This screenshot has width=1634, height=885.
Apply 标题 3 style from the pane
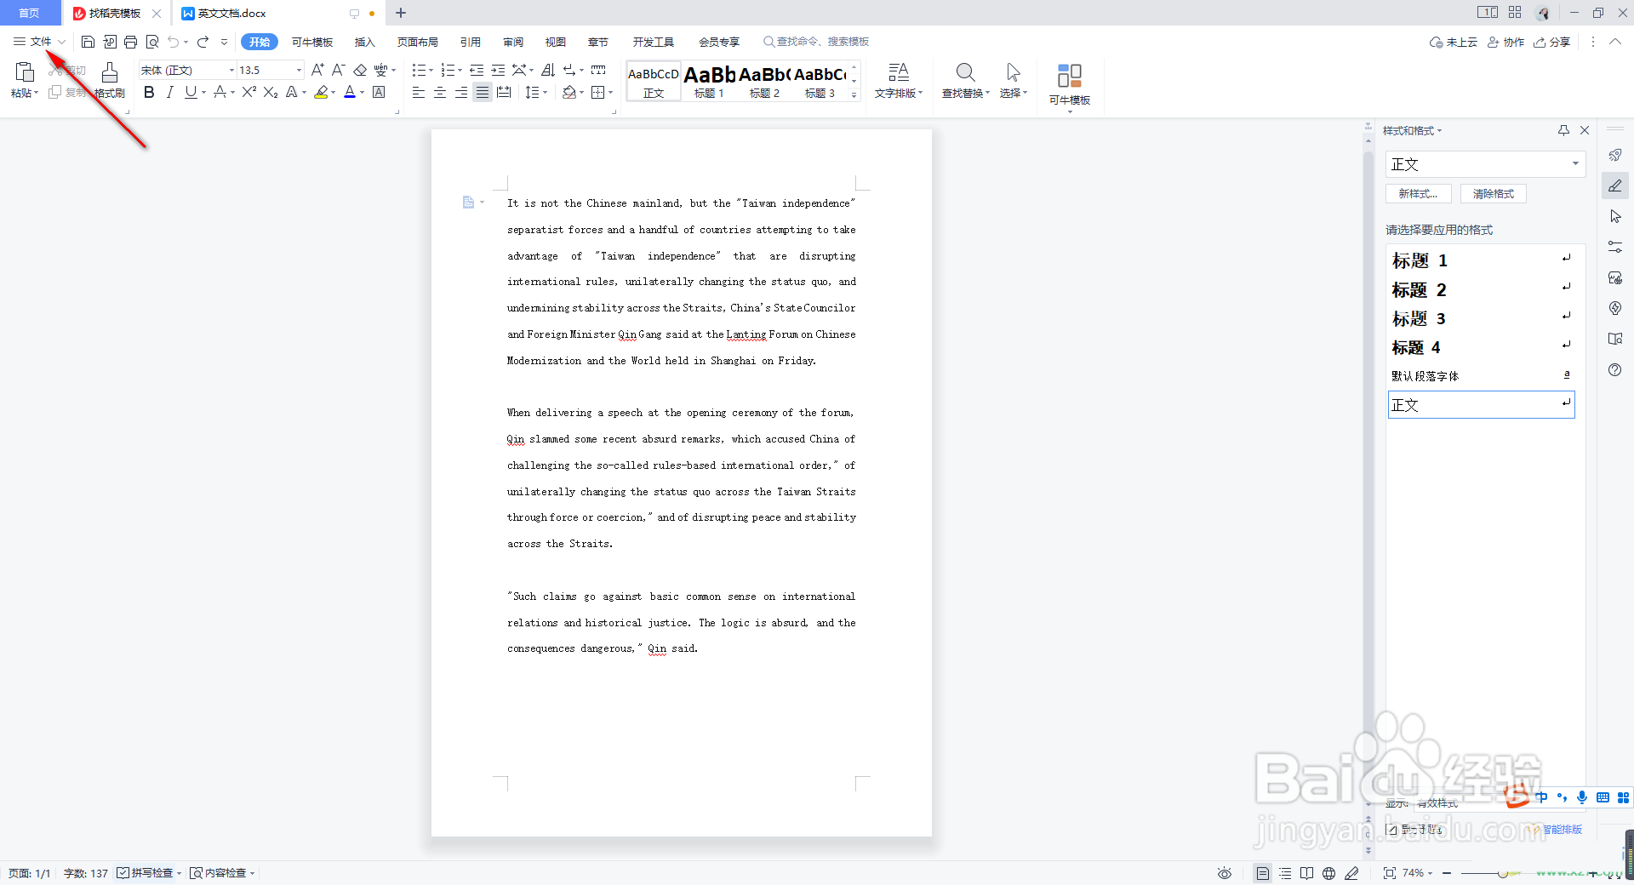click(x=1482, y=318)
